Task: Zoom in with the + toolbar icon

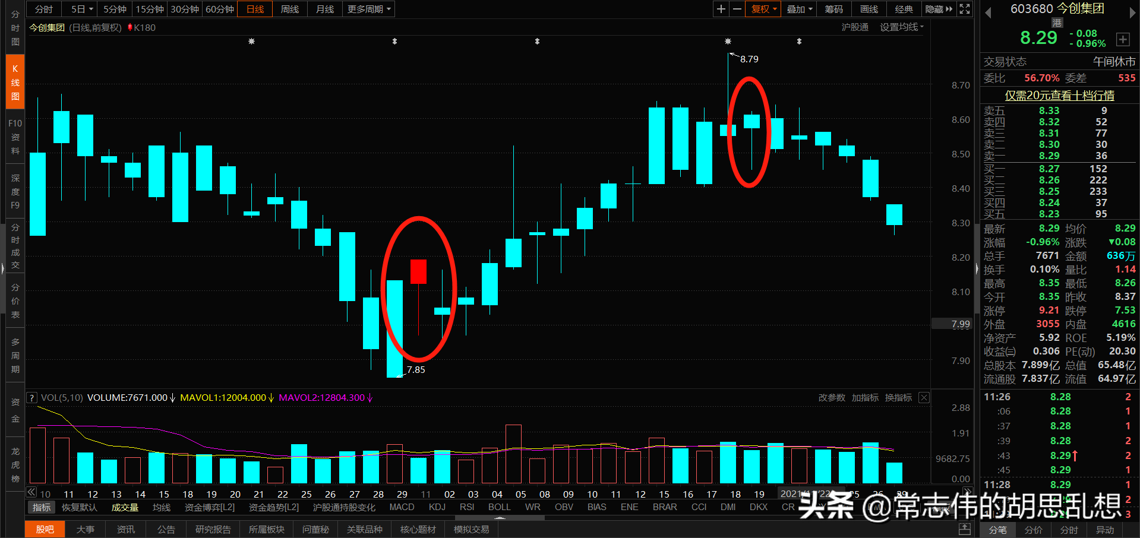Action: tap(721, 9)
